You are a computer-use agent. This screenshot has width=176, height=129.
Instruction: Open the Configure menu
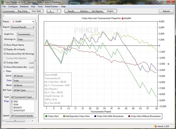tap(13, 7)
